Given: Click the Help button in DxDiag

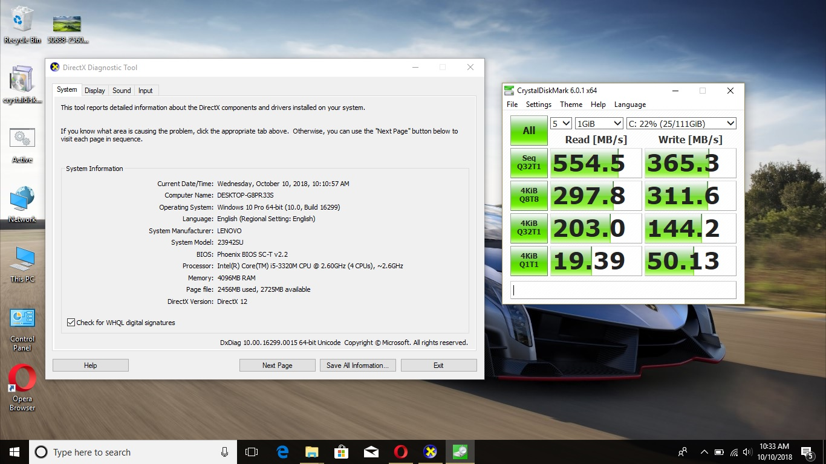Looking at the screenshot, I should pyautogui.click(x=91, y=366).
